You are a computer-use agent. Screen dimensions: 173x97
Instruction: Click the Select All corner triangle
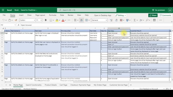click(3, 28)
